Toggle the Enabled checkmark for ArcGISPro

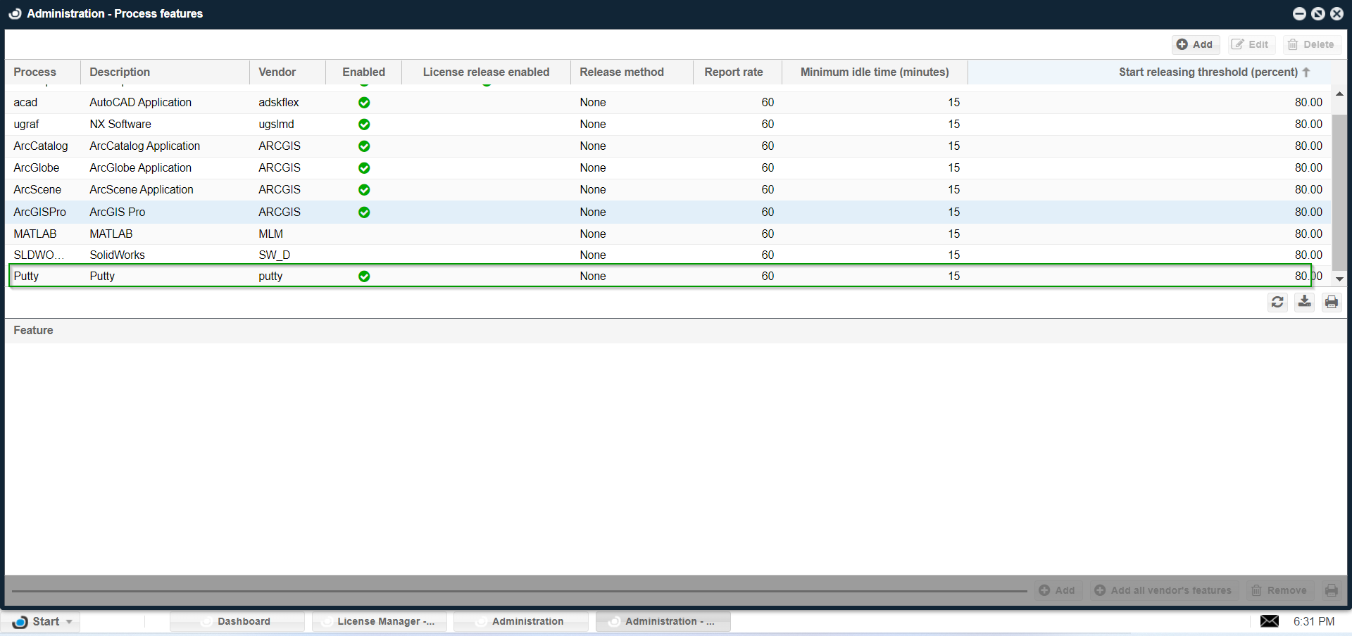pyautogui.click(x=364, y=212)
